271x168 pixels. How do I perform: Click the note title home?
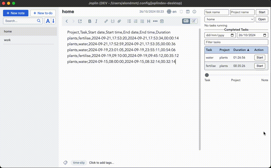pyautogui.click(x=68, y=12)
